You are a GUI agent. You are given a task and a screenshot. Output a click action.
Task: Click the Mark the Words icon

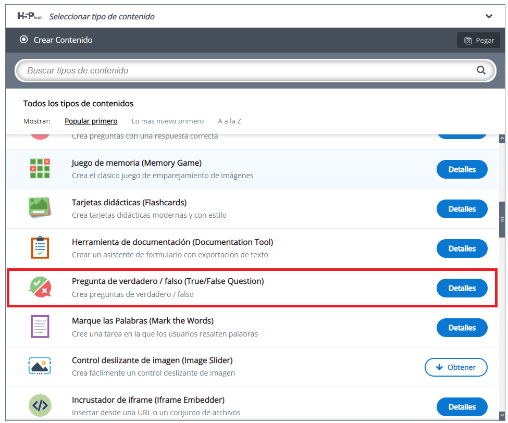coord(40,327)
